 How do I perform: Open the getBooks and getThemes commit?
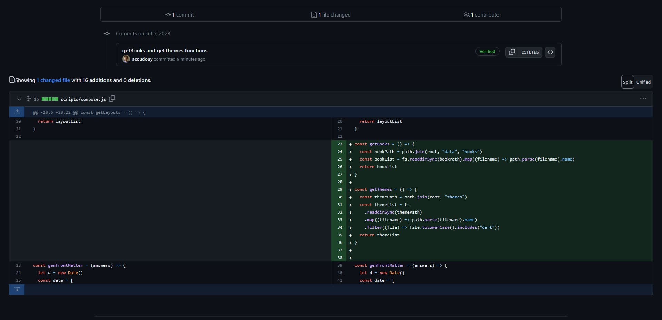coord(164,50)
